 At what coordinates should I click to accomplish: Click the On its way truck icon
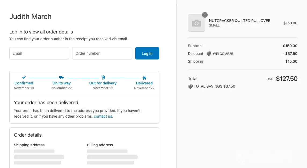pos(61,78)
